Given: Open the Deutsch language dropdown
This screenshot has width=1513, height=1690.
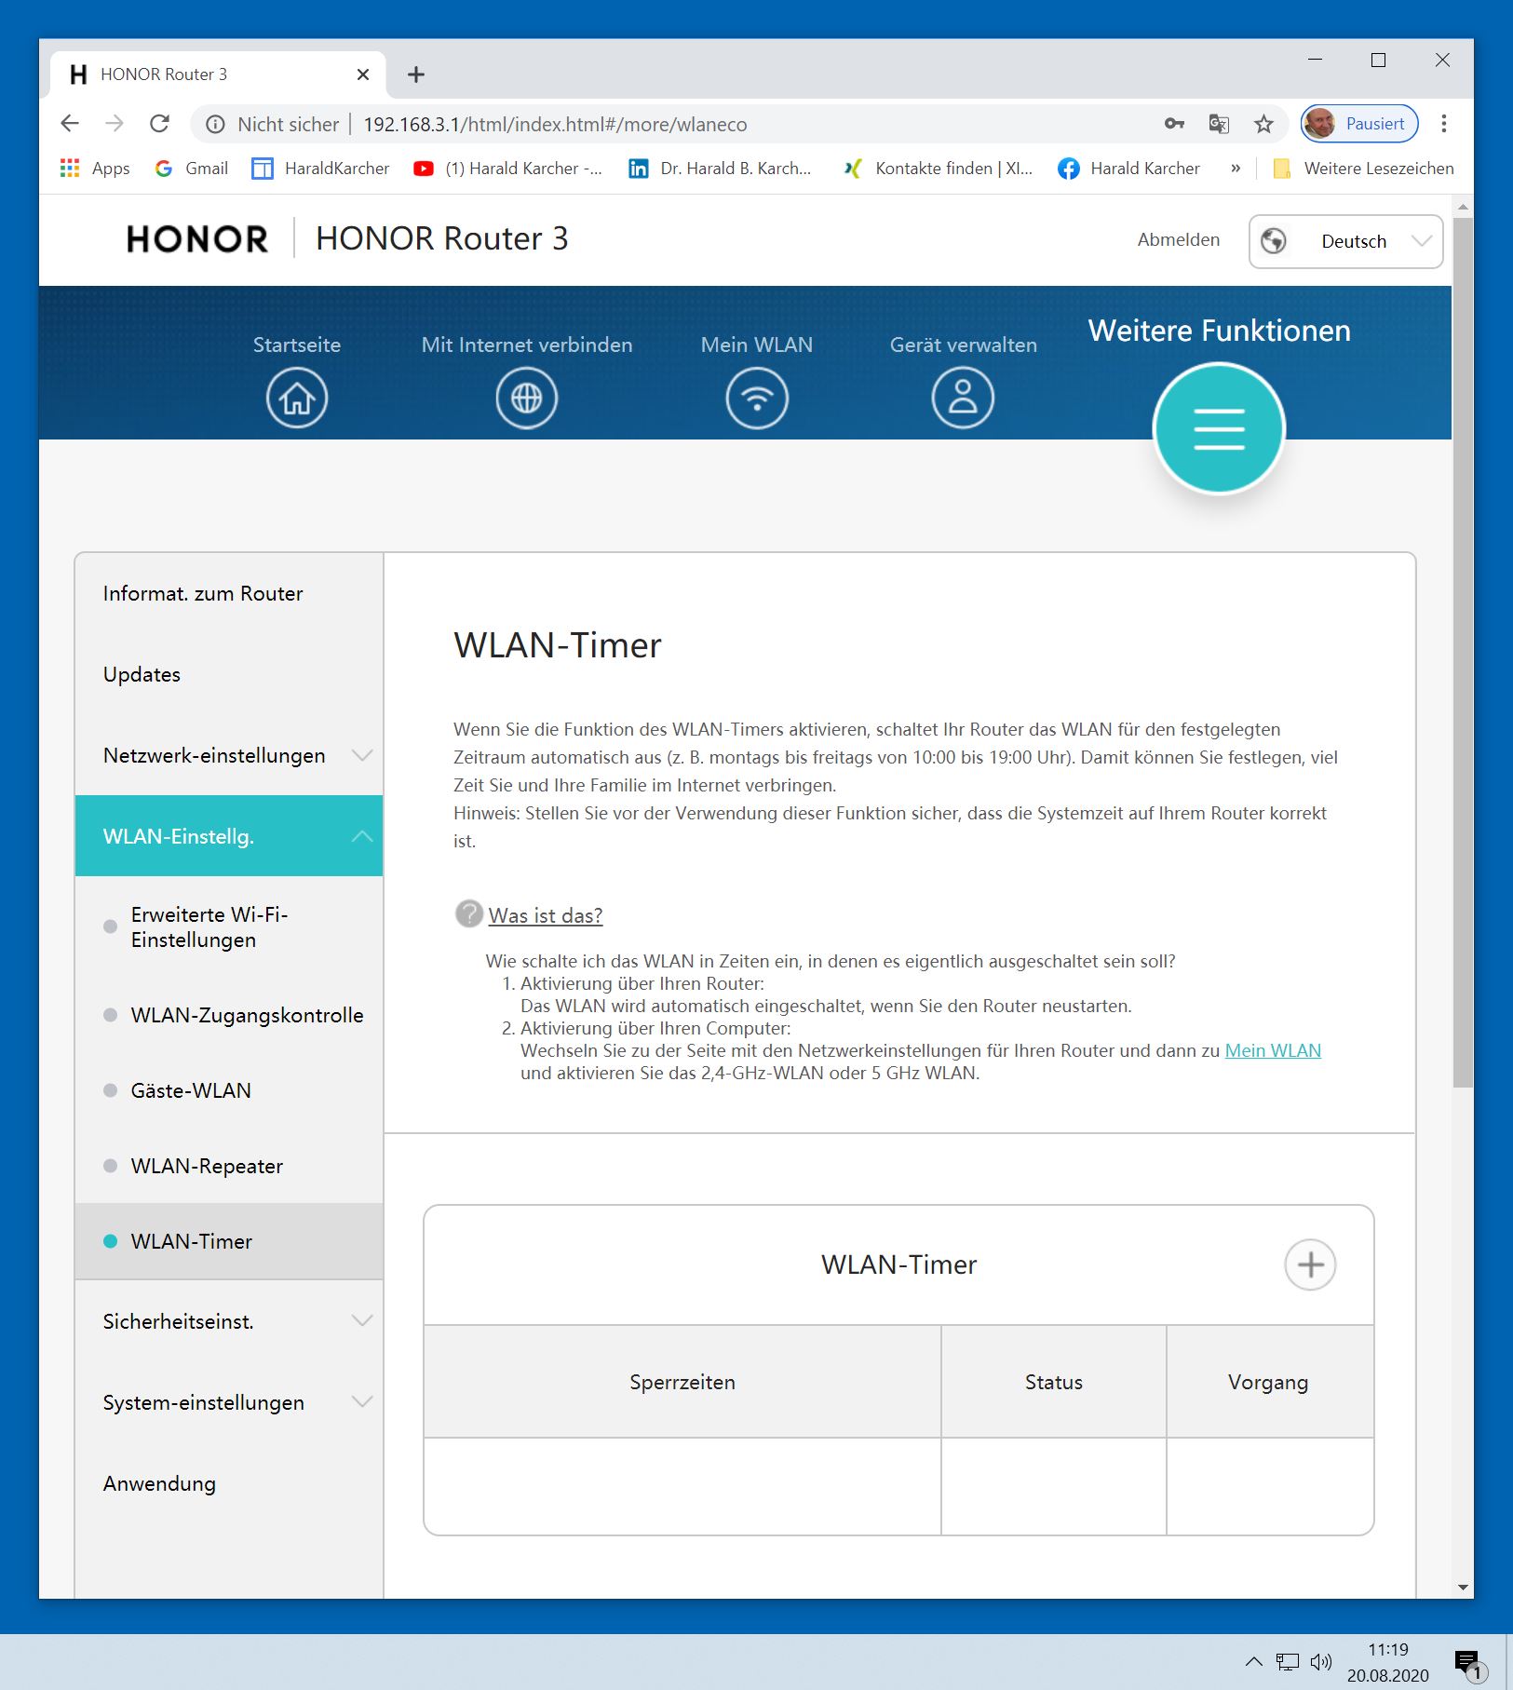Looking at the screenshot, I should (1345, 241).
